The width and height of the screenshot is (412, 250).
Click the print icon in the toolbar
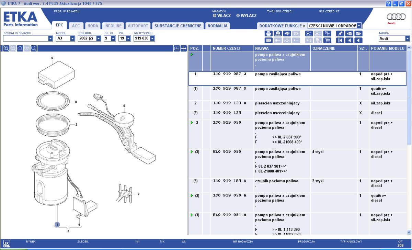click(269, 34)
